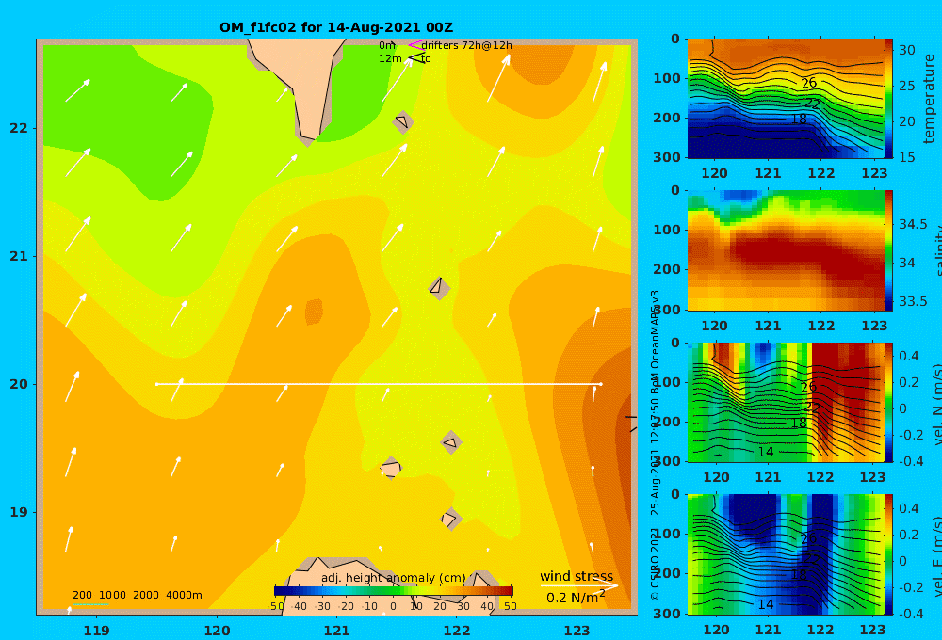Click latitude tick label 19 on main map
This screenshot has width=942, height=640.
[19, 512]
